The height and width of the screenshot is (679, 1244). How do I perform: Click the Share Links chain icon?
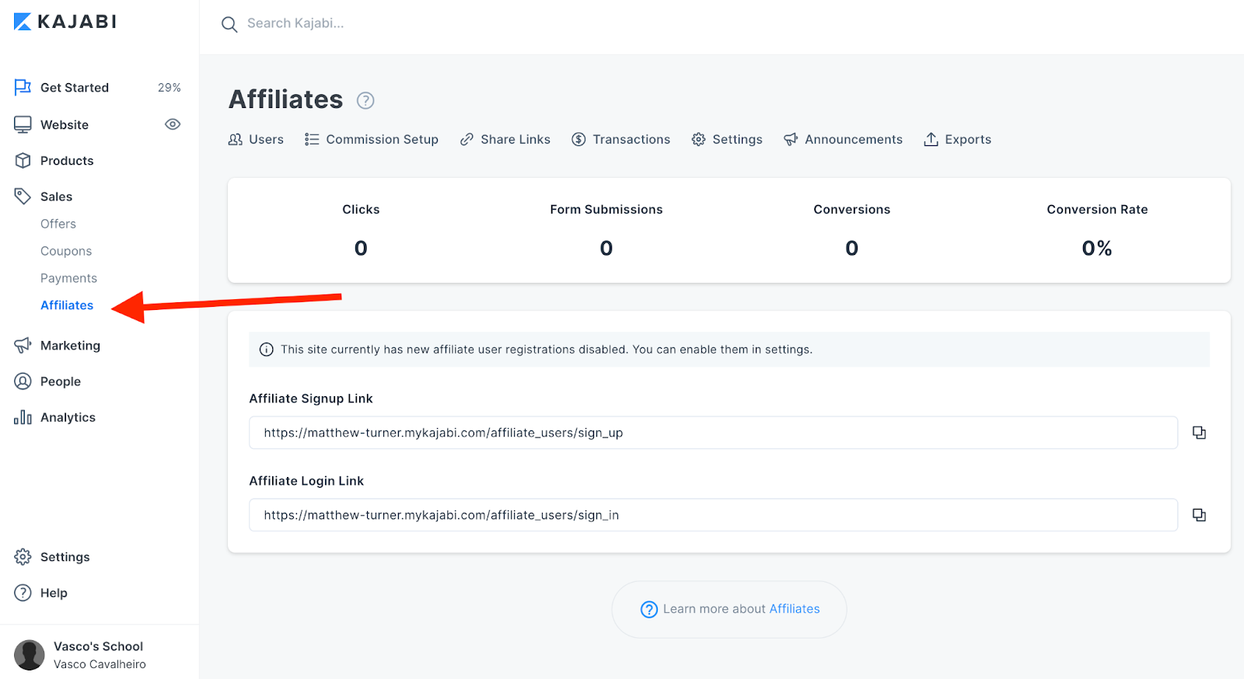pyautogui.click(x=466, y=139)
